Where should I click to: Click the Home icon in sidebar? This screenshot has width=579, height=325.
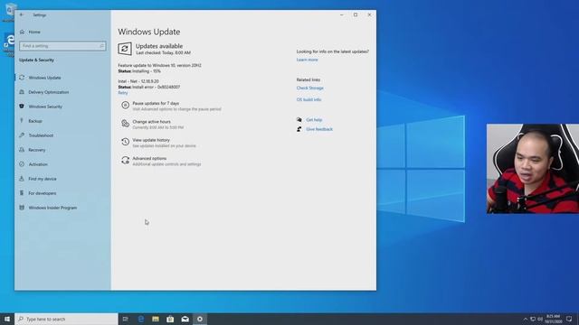22,32
